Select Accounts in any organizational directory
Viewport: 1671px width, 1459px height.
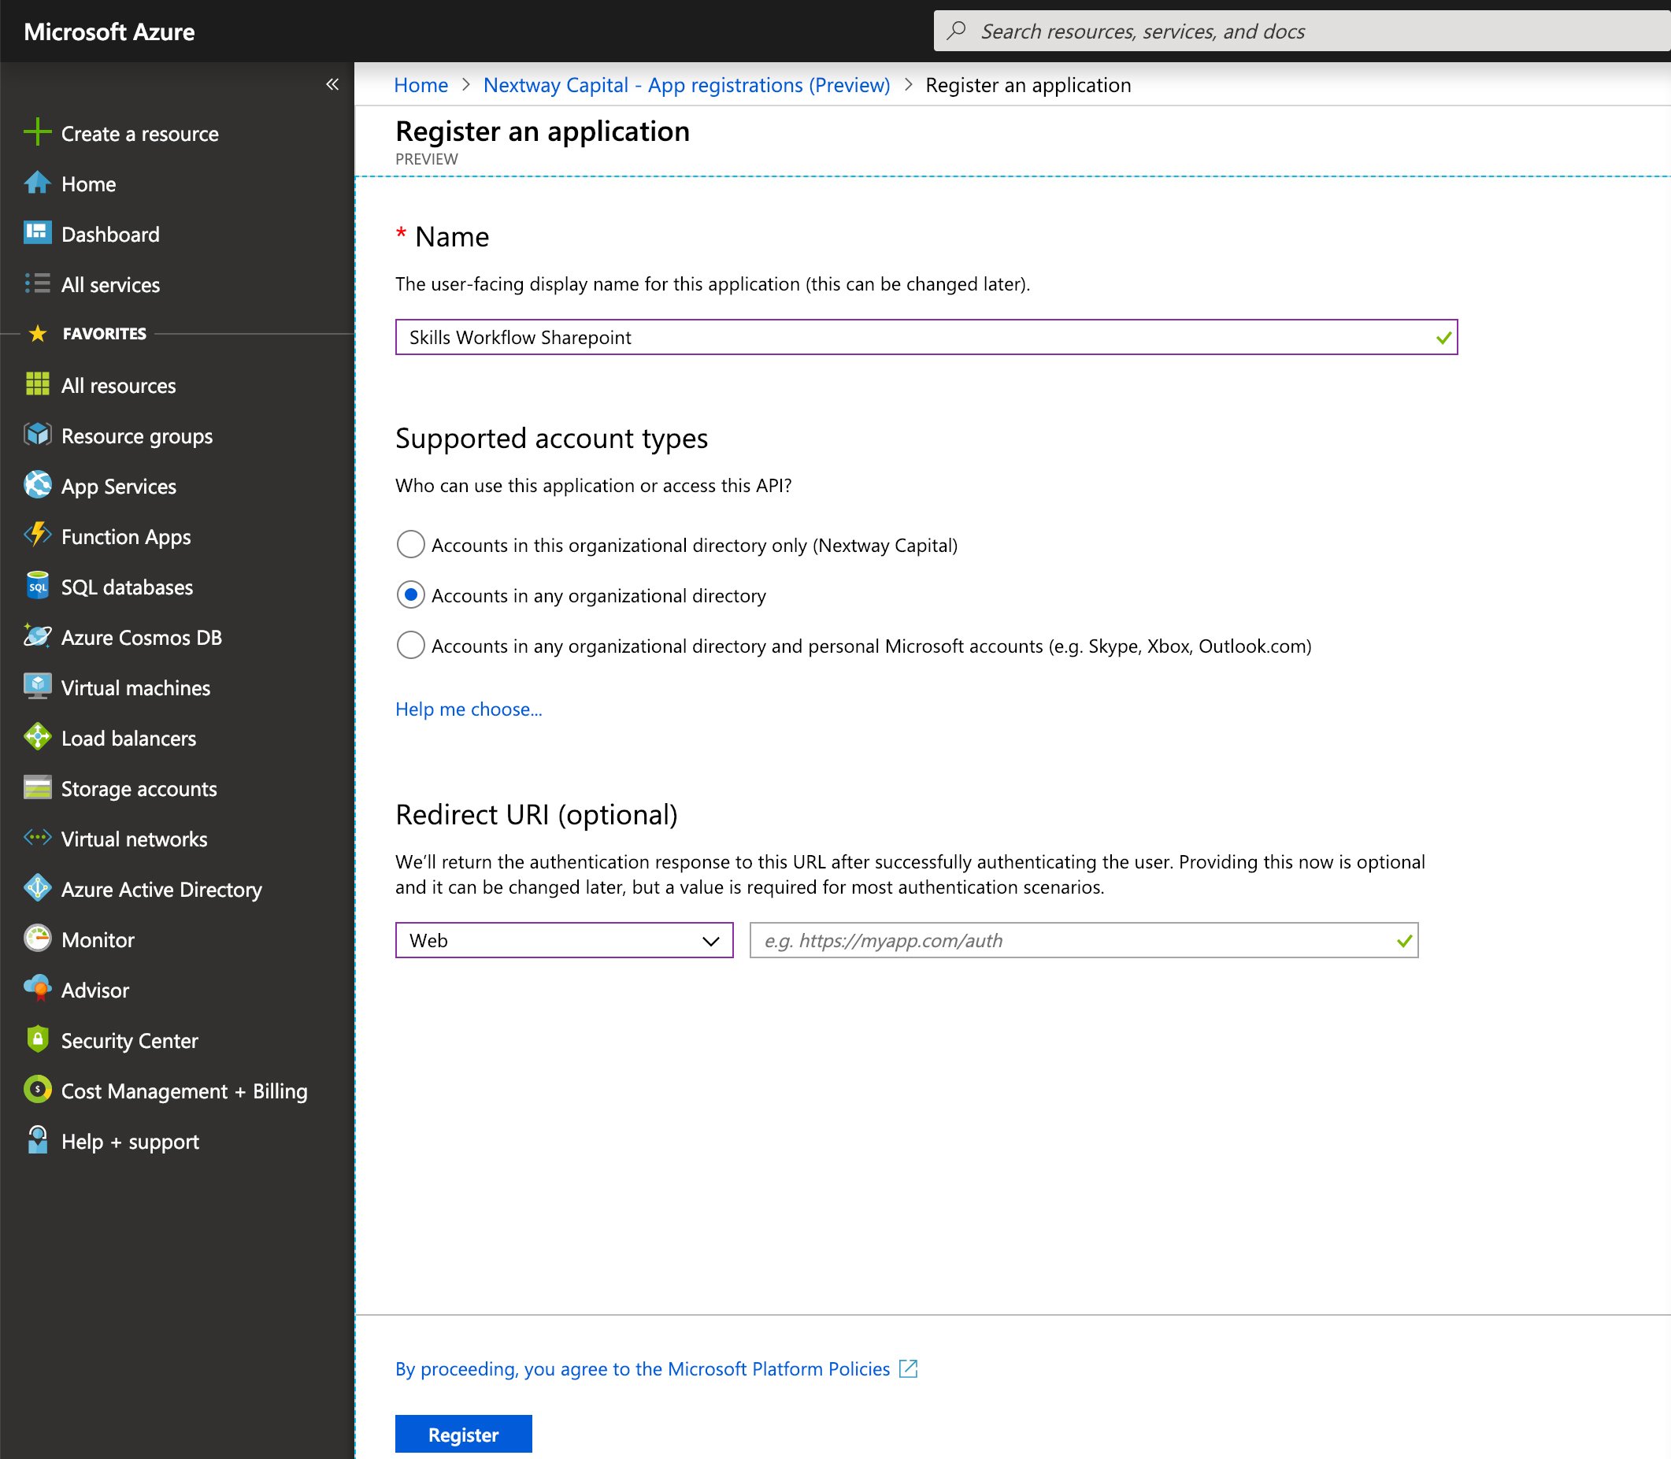click(410, 595)
